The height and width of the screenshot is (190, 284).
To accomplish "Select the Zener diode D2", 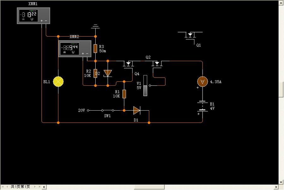I will click(x=108, y=73).
